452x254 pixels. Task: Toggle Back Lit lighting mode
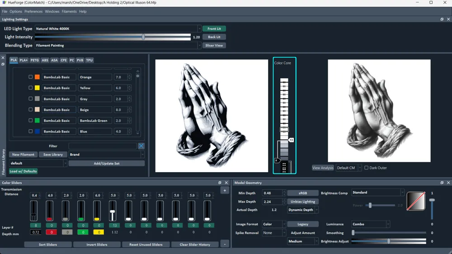[x=214, y=37]
